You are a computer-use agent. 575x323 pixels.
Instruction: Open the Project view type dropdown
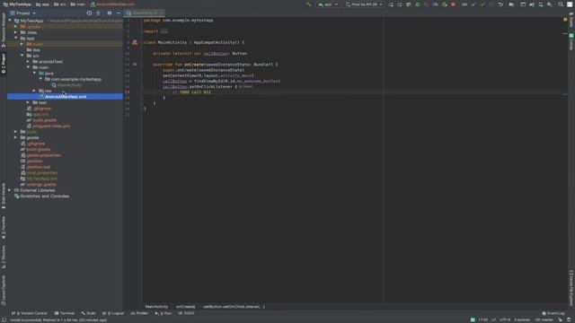[x=23, y=13]
